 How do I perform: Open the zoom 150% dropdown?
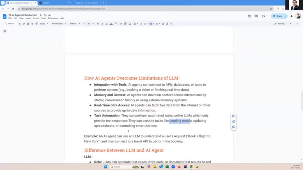coord(44,24)
